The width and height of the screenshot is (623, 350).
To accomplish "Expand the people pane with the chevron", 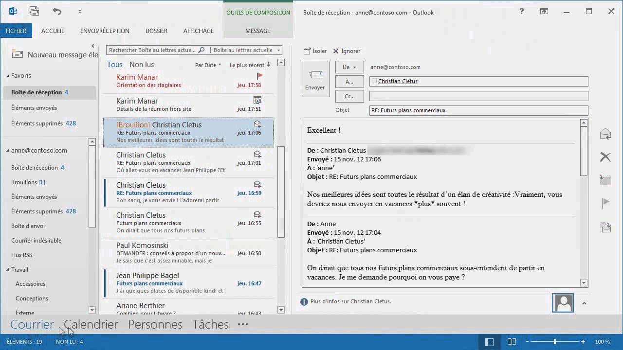I will click(x=584, y=303).
